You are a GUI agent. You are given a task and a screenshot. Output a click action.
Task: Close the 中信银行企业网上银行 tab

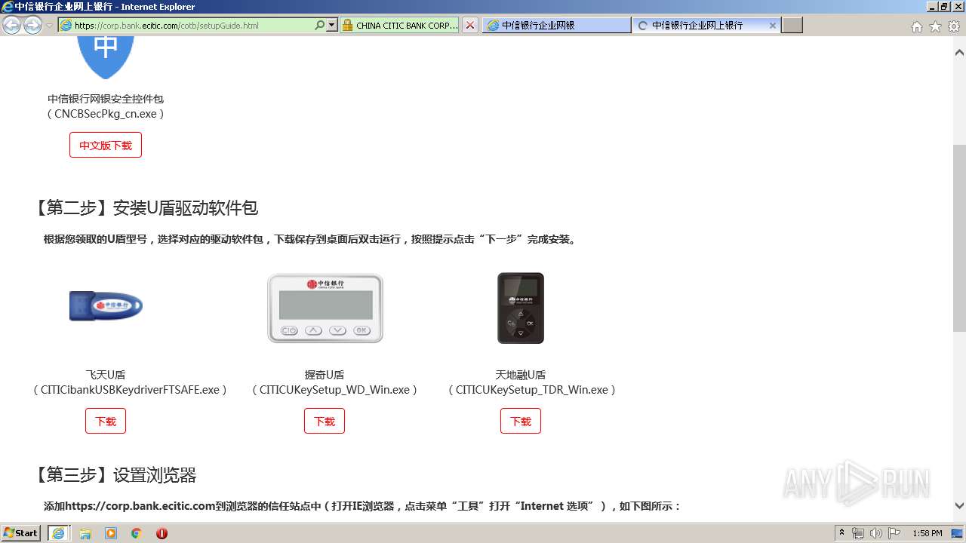pos(773,25)
